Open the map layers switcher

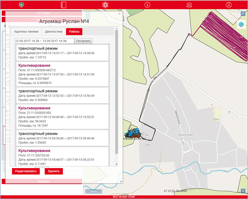(242, 25)
